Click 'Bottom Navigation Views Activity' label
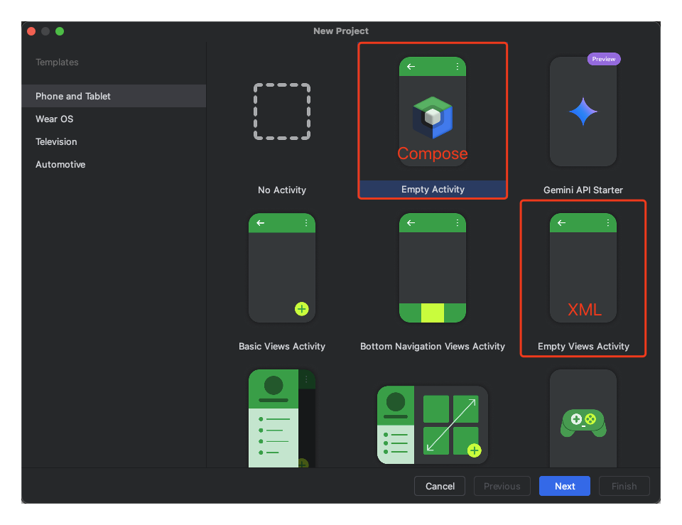682x525 pixels. tap(433, 346)
